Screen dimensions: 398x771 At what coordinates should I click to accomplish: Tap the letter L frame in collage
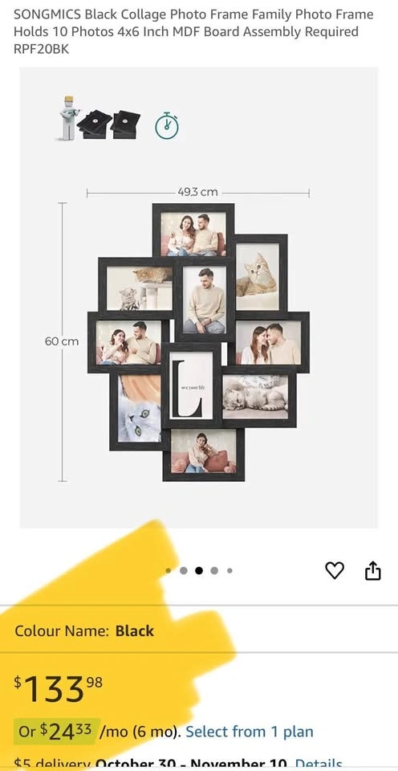pyautogui.click(x=192, y=385)
